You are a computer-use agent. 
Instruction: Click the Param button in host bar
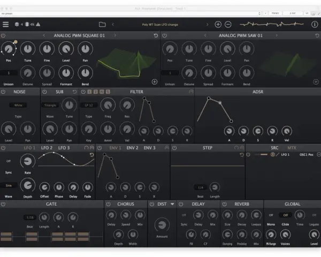[275, 13]
